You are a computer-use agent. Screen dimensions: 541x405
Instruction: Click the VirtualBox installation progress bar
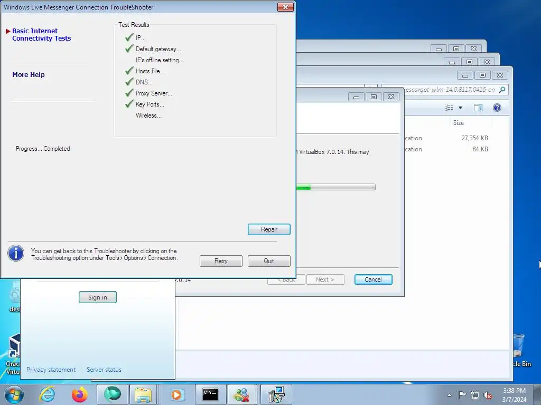click(x=335, y=187)
